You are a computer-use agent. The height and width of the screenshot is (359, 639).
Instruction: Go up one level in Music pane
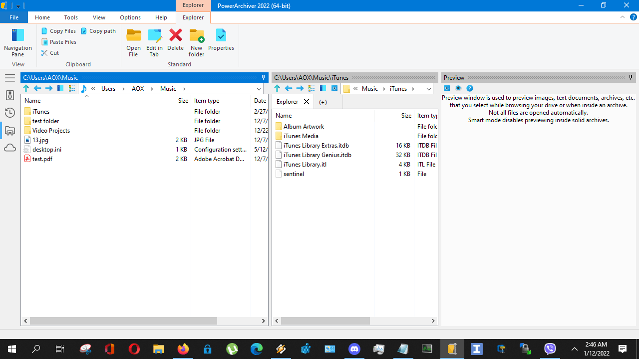pyautogui.click(x=26, y=88)
